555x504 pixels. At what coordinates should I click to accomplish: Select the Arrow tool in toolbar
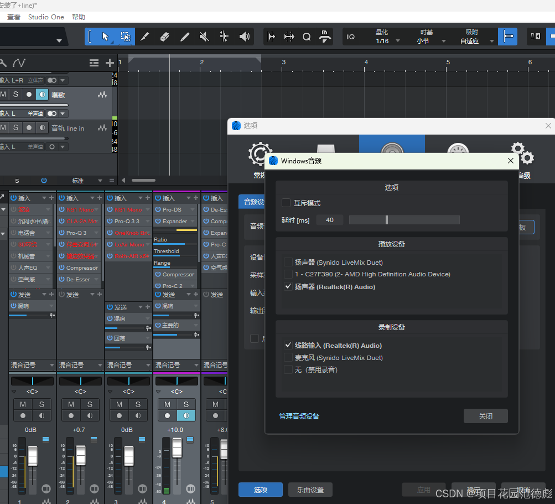pos(105,37)
